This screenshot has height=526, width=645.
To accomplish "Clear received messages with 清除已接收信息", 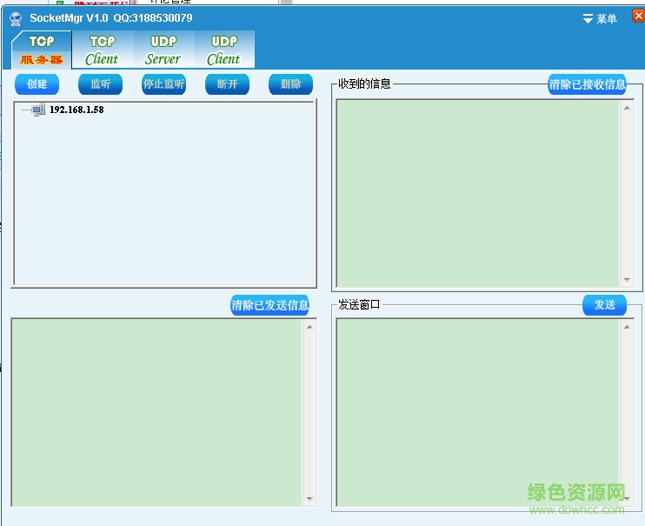I will pyautogui.click(x=587, y=84).
